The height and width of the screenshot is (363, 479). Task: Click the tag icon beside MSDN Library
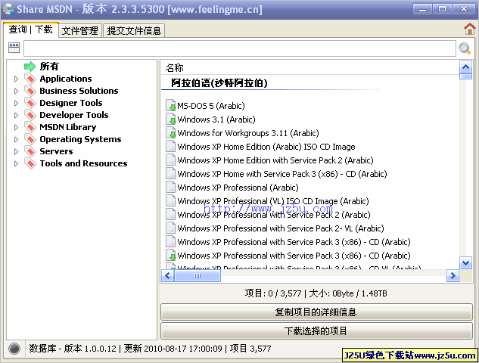(x=30, y=127)
